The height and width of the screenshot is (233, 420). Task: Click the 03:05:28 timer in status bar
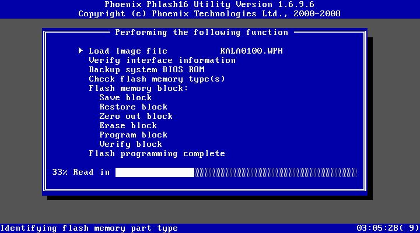[387, 228]
